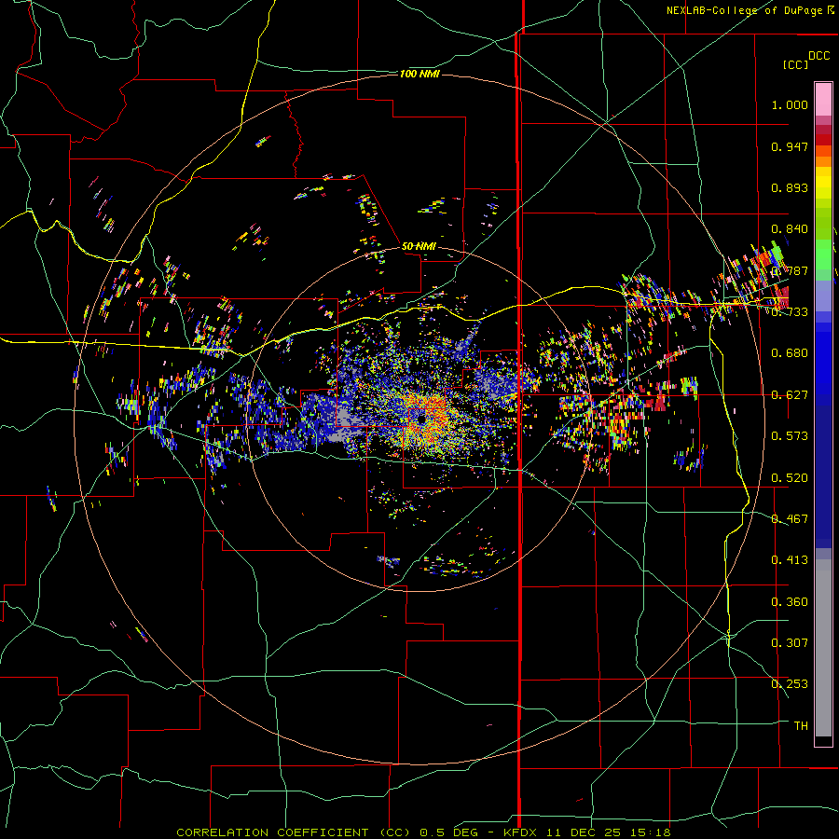Click the 100 NMI range ring label
The image size is (839, 839).
pyautogui.click(x=419, y=74)
